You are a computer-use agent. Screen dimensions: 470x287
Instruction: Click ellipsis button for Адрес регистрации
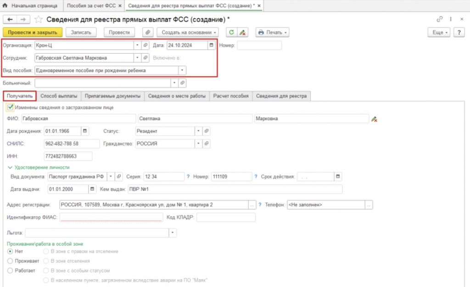point(252,205)
